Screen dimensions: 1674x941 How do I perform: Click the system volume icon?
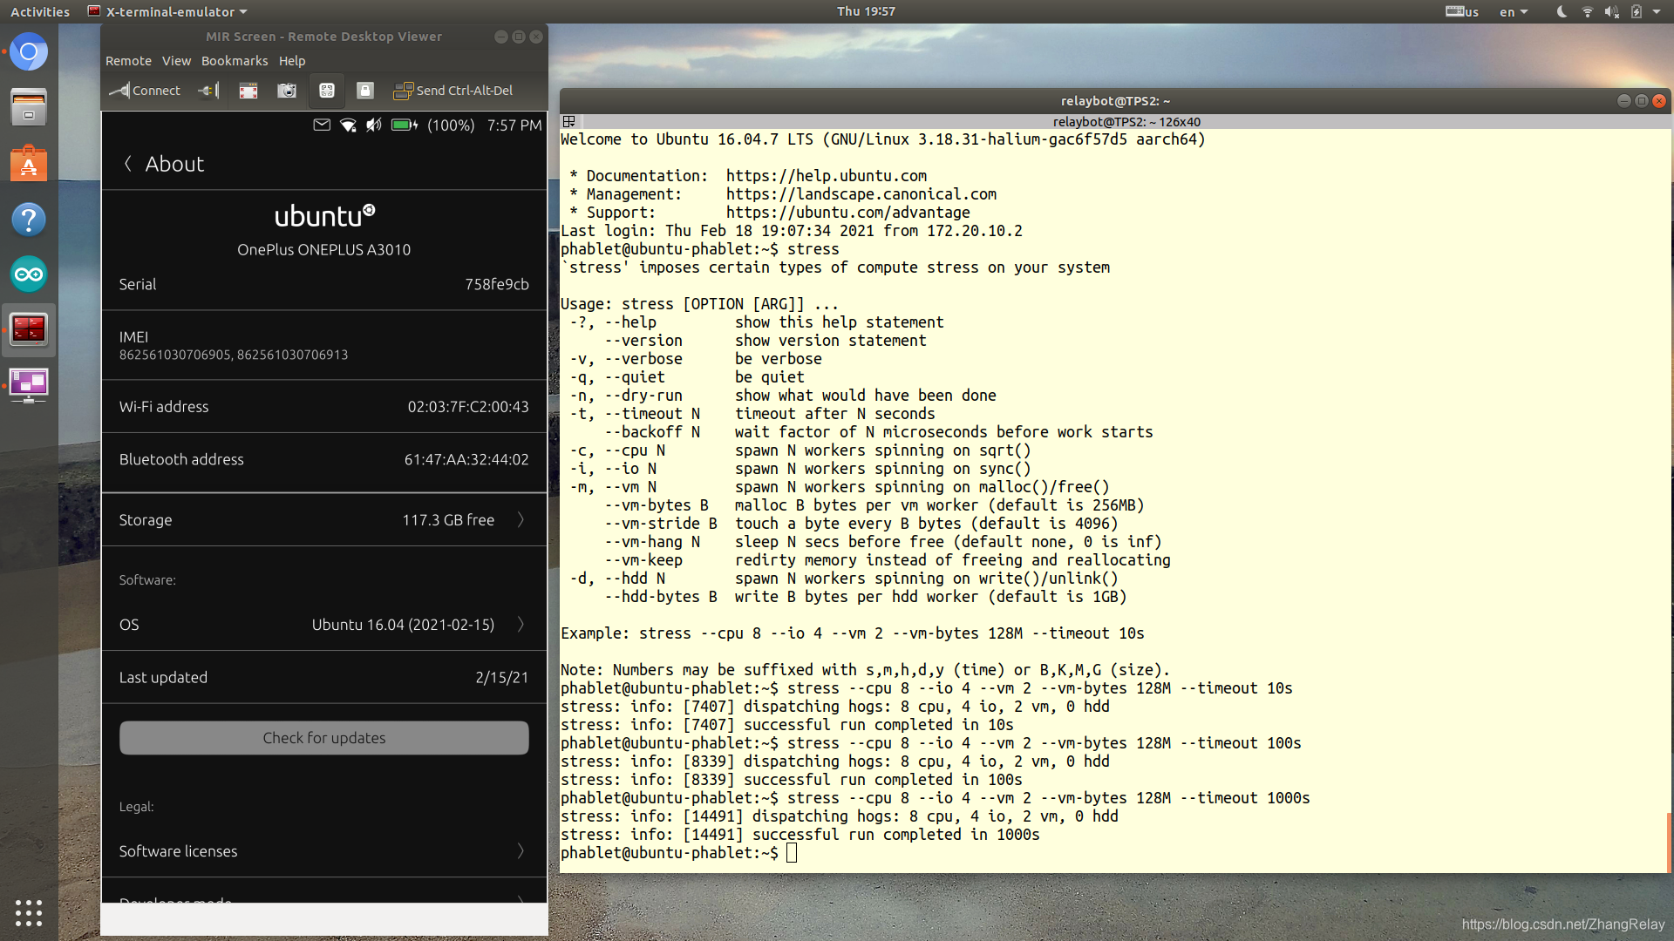click(1611, 11)
